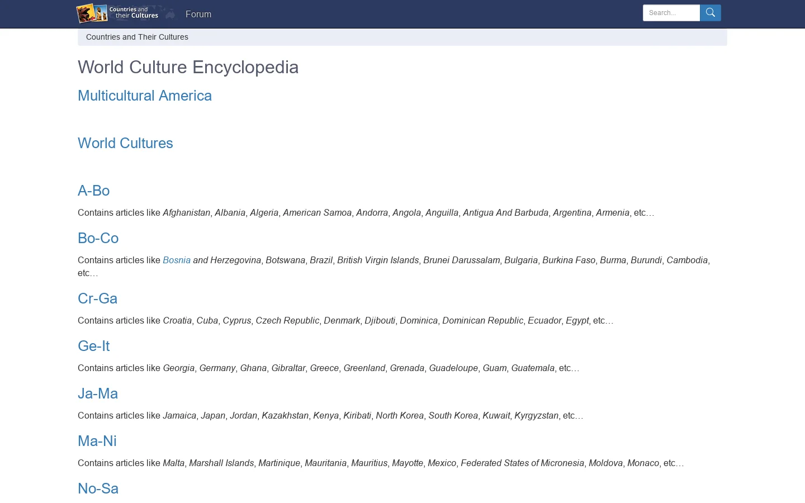805x503 pixels.
Task: Click the word Egypt in Cr-Ga description
Action: (577, 320)
